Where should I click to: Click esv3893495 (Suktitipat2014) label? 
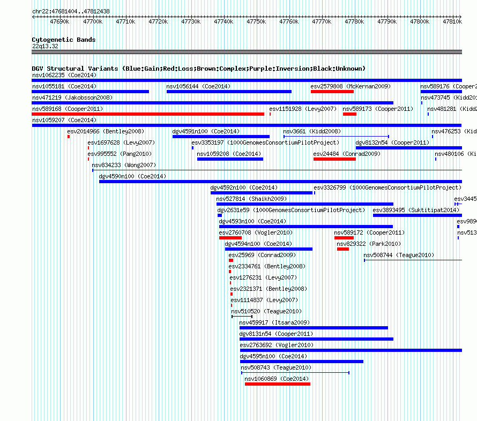pos(416,210)
